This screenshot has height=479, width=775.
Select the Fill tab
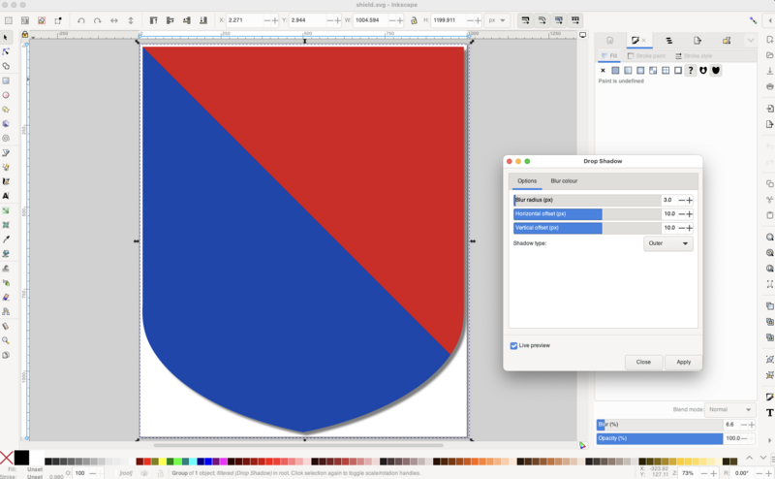[609, 56]
